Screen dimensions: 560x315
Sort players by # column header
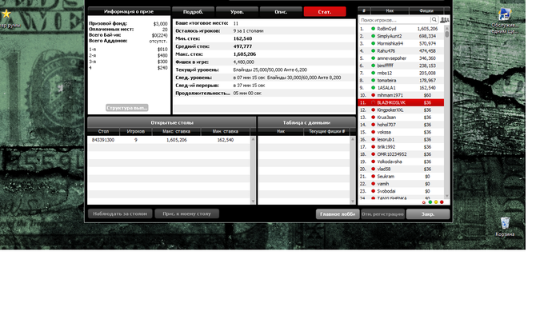pos(364,10)
